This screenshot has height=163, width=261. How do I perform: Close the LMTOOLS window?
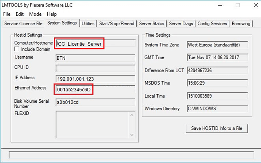[x=253, y=5]
